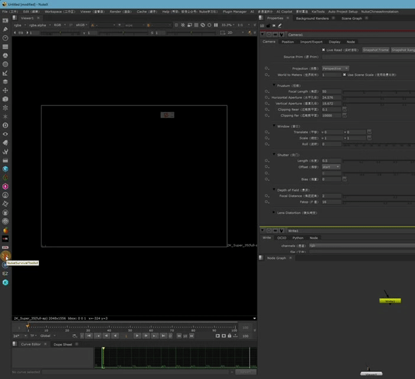Click the proxy mode toggle icon in viewer toolbar
This screenshot has height=379, width=415.
[190, 25]
